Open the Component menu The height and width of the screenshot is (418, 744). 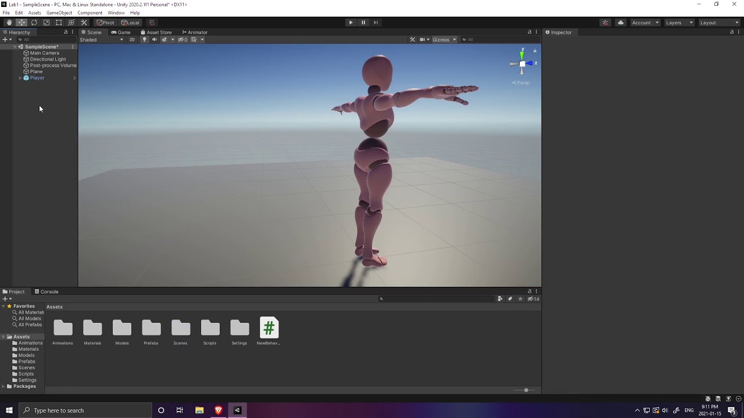(x=90, y=13)
